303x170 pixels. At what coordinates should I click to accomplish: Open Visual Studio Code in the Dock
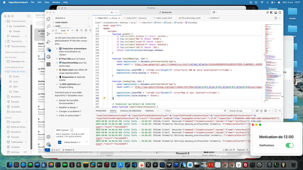click(x=134, y=165)
